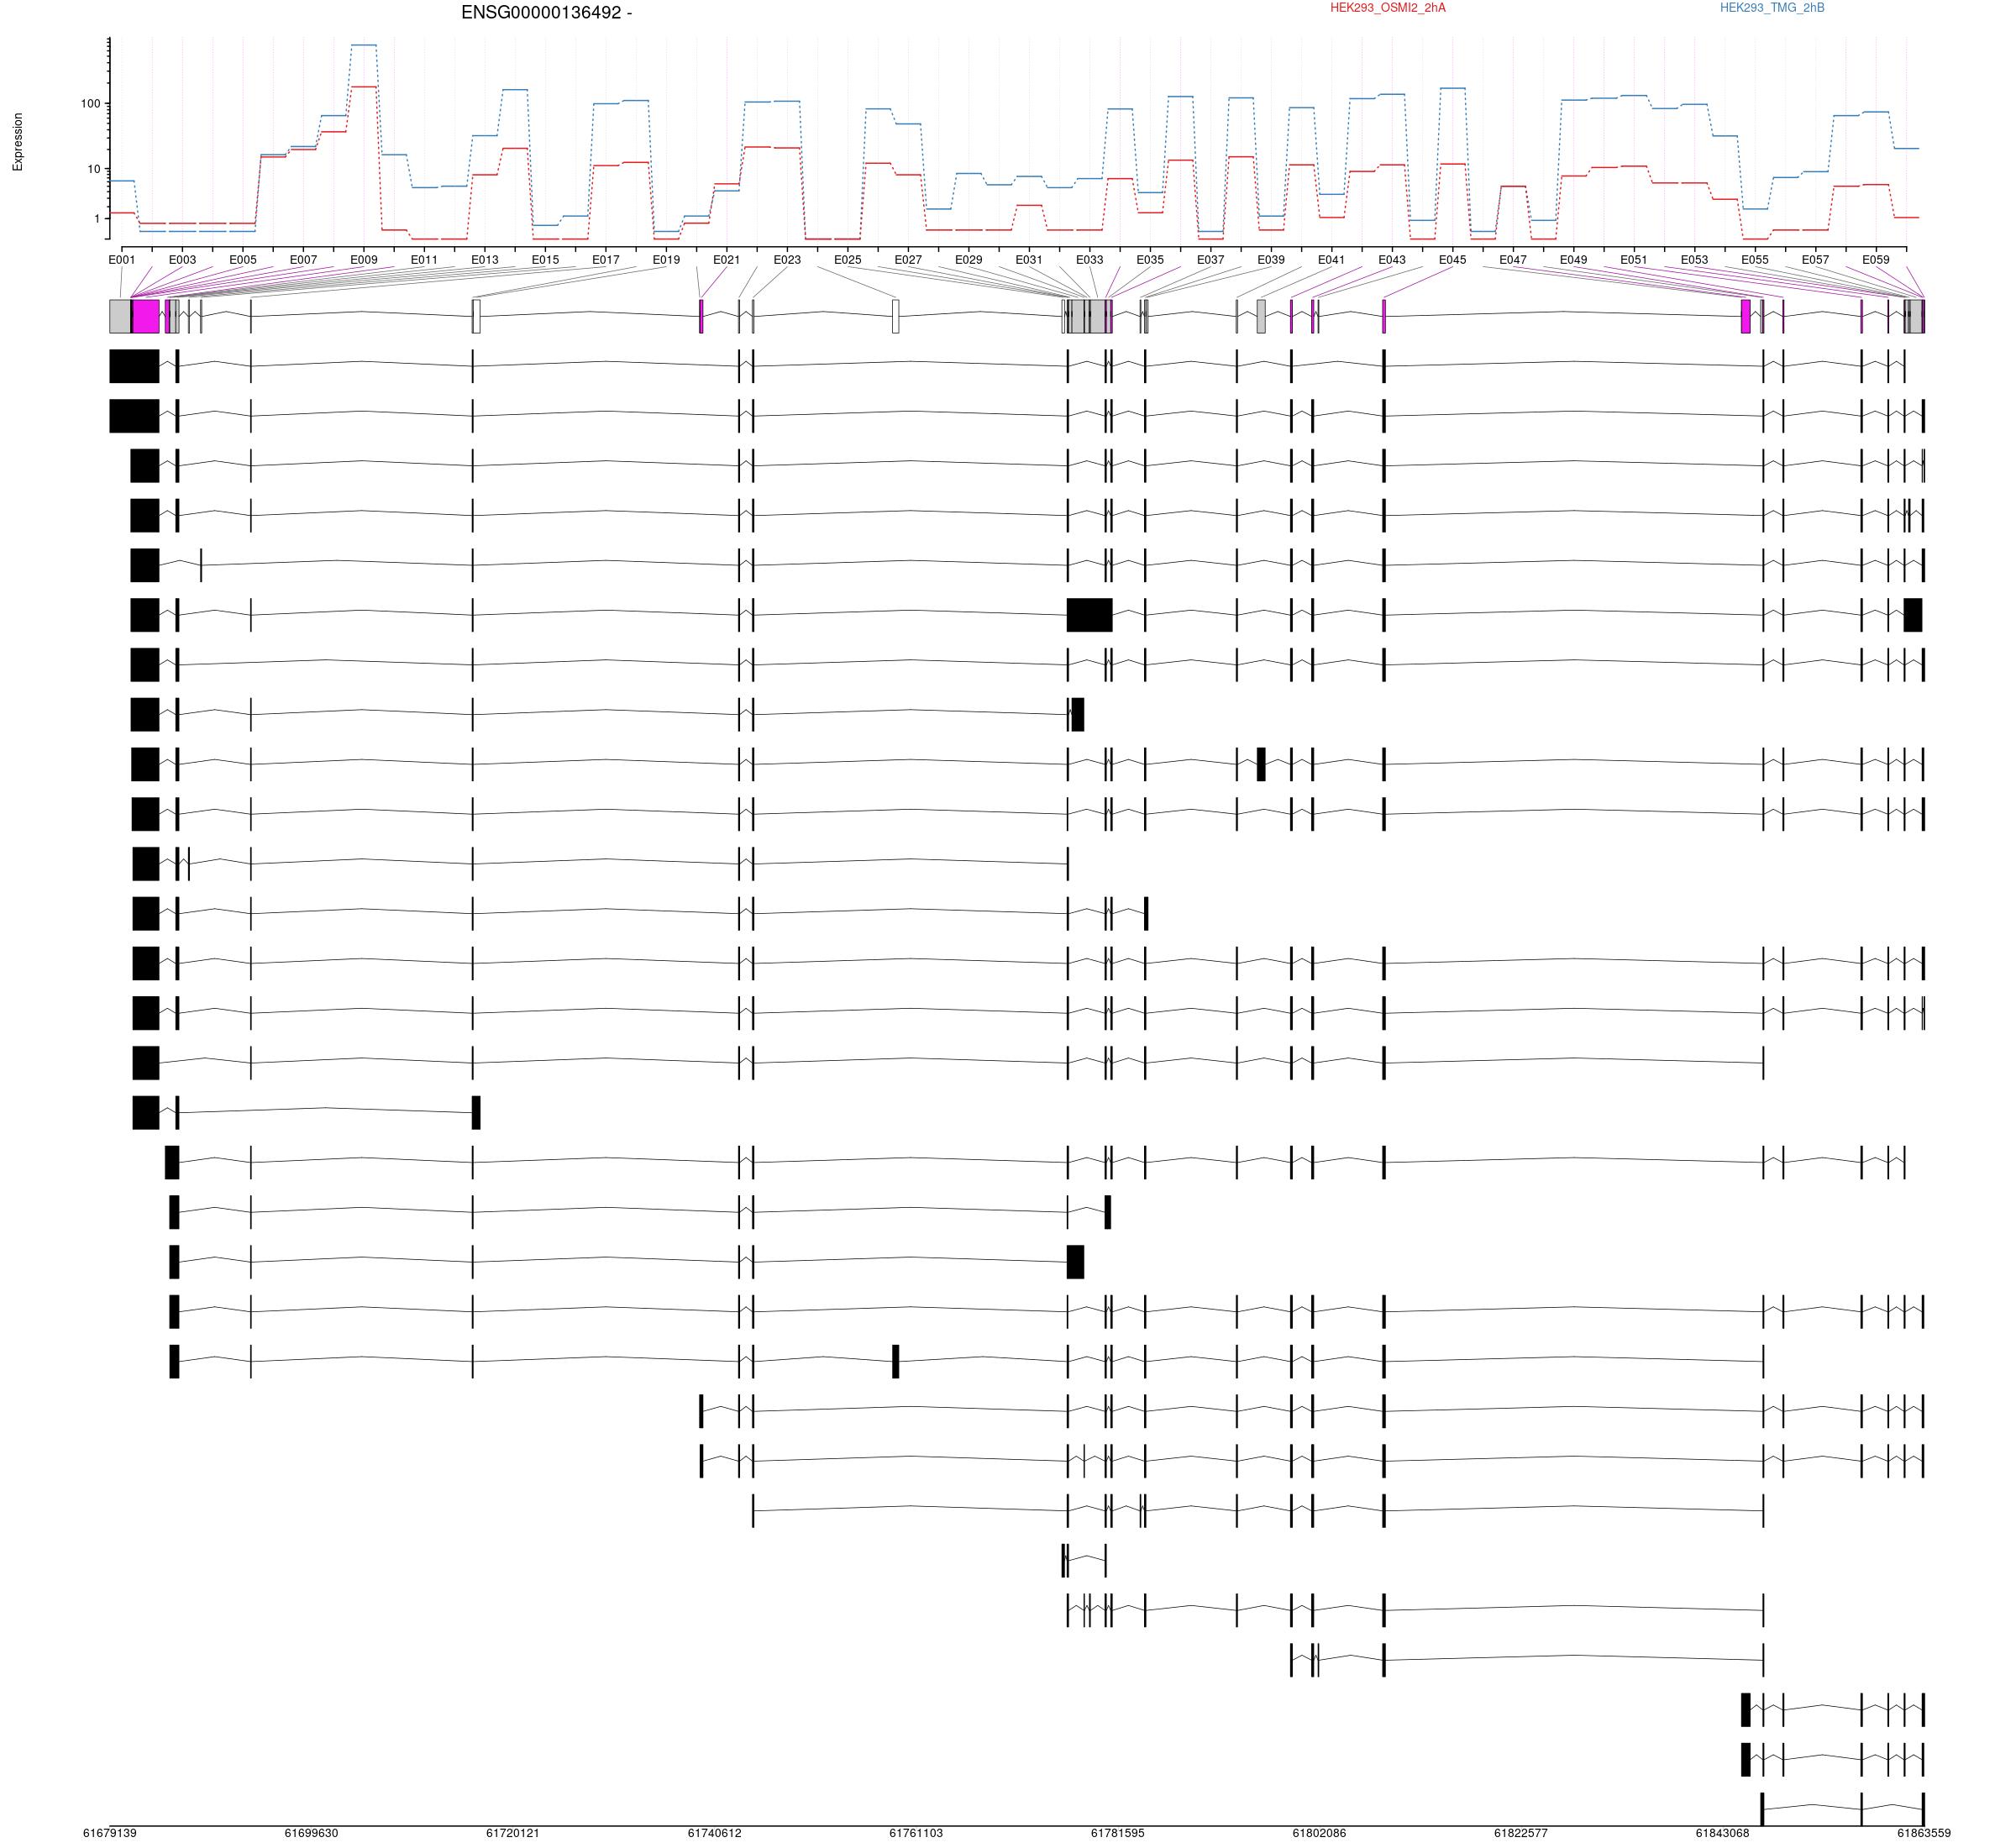Click exon label E049
Viewport: 2016px width, 1848px height.
pyautogui.click(x=1574, y=260)
